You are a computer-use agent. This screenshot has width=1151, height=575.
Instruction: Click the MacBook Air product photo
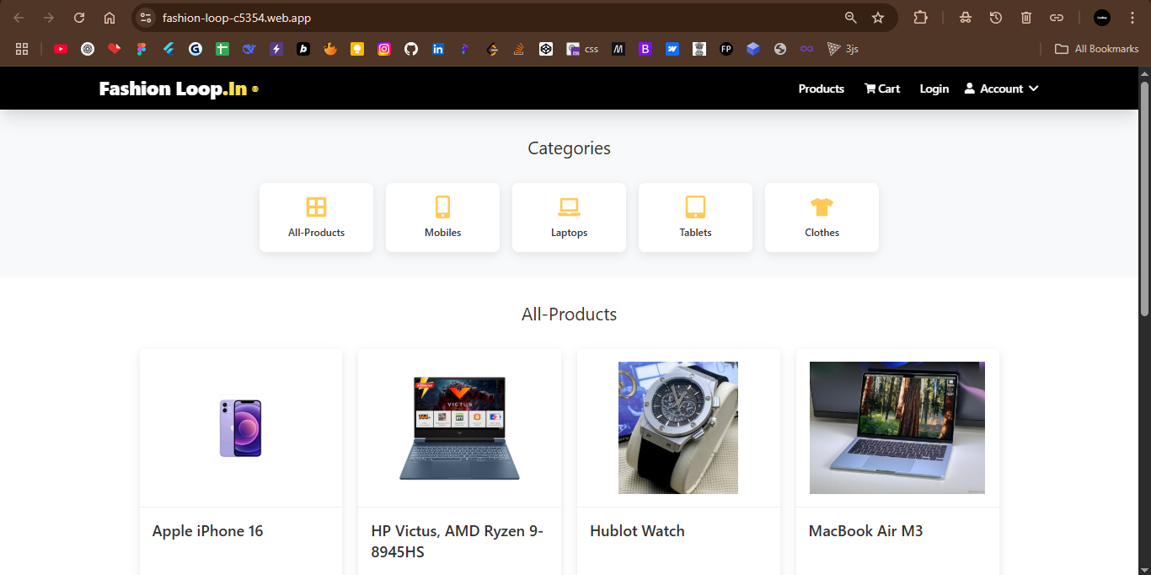[x=897, y=428]
